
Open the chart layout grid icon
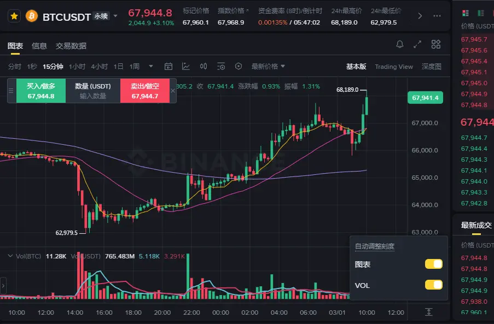[x=435, y=44]
